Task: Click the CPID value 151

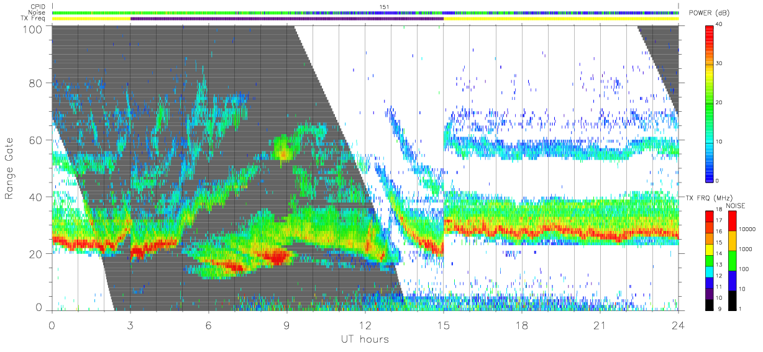Action: pos(384,6)
